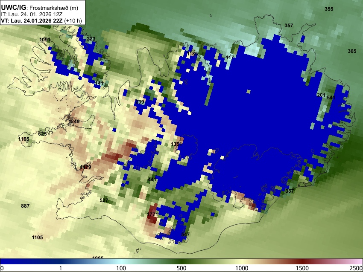The image size is (363, 272).
Task: Click the value label 1165
Action: (24, 139)
